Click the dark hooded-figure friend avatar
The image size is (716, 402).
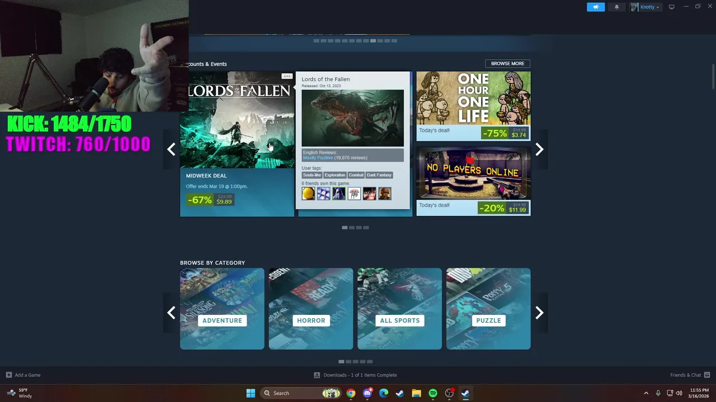click(x=338, y=194)
